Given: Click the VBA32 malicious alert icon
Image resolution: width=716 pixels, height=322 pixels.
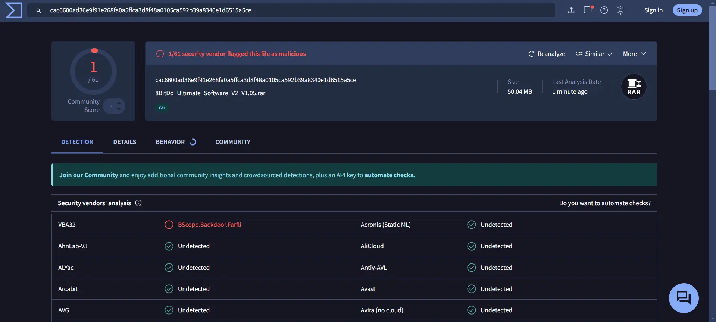Looking at the screenshot, I should (x=169, y=225).
